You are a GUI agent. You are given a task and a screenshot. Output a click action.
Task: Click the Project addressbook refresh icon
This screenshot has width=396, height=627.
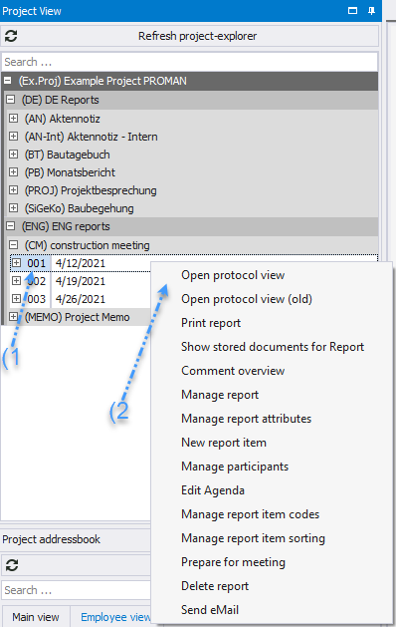(12, 565)
